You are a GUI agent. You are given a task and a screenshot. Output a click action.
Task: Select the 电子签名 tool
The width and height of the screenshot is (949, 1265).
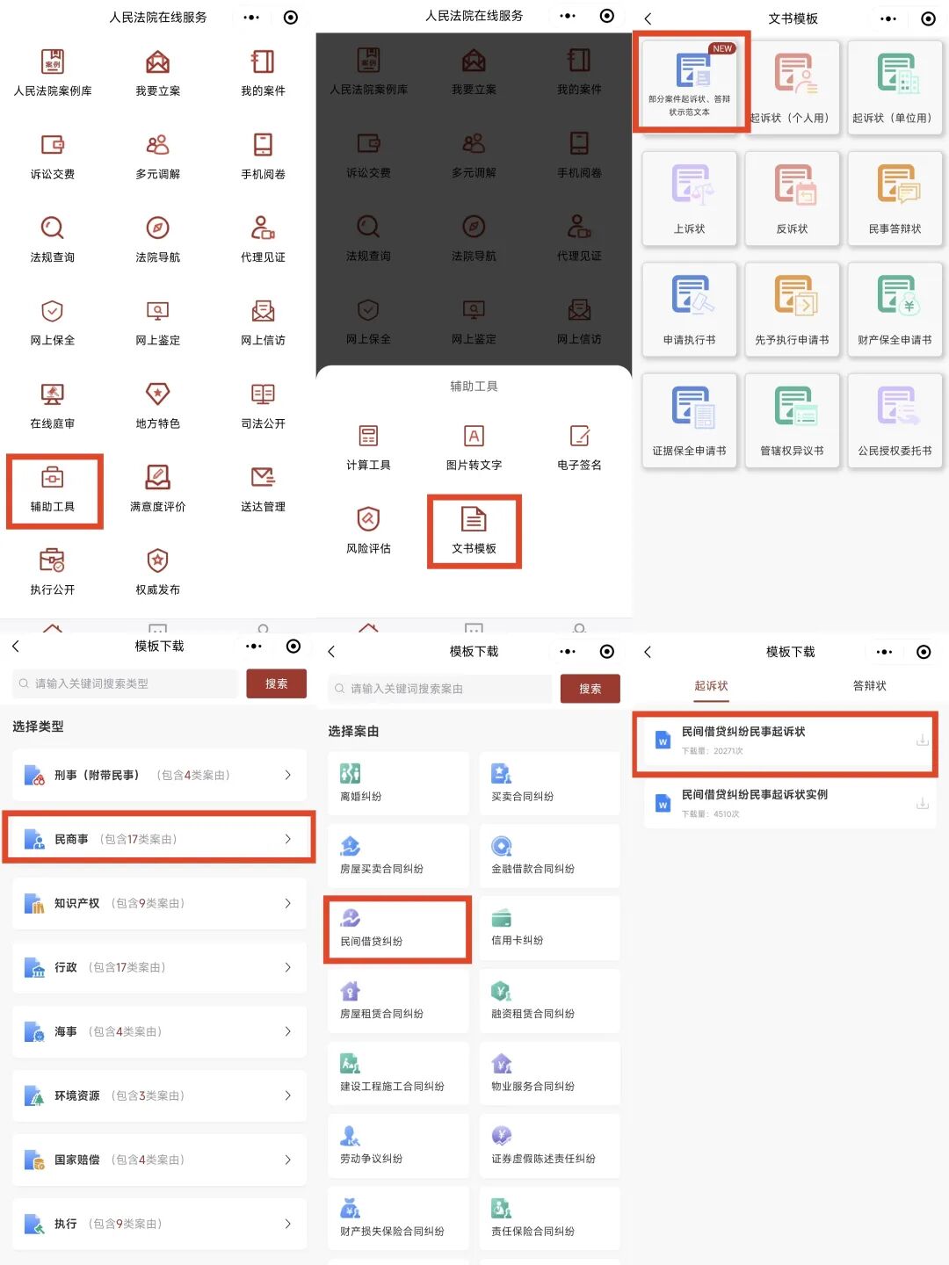[579, 446]
